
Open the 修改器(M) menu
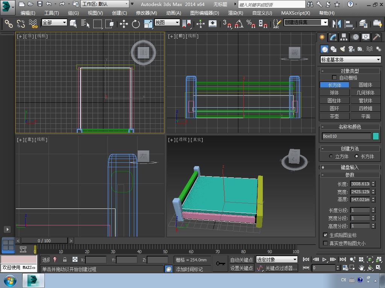pyautogui.click(x=146, y=13)
